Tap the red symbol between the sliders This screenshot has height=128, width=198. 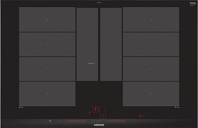tap(99, 121)
